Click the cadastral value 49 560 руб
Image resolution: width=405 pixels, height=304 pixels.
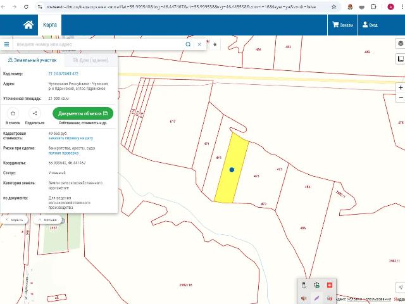coord(58,134)
